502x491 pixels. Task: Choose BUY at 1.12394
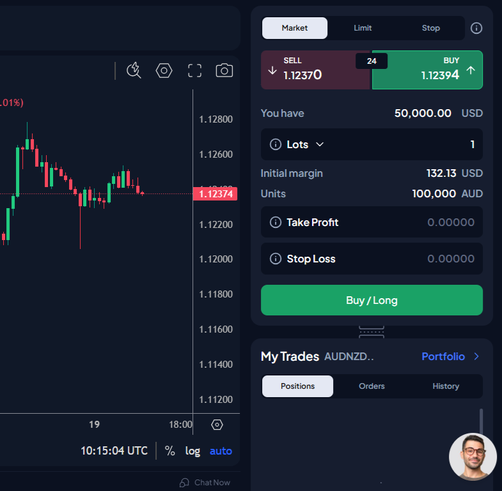click(427, 70)
